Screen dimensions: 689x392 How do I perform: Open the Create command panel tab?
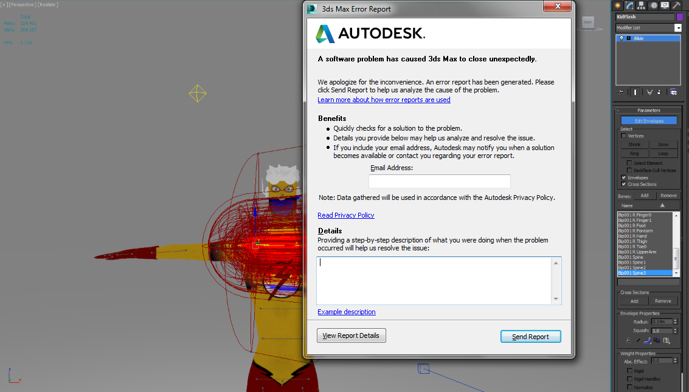click(x=617, y=5)
